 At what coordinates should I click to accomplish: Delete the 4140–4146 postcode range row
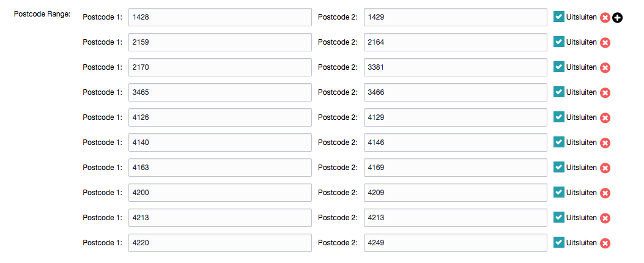(605, 143)
